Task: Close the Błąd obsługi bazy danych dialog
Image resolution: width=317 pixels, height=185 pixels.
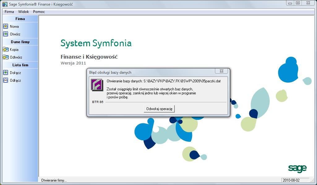Action: (x=221, y=71)
